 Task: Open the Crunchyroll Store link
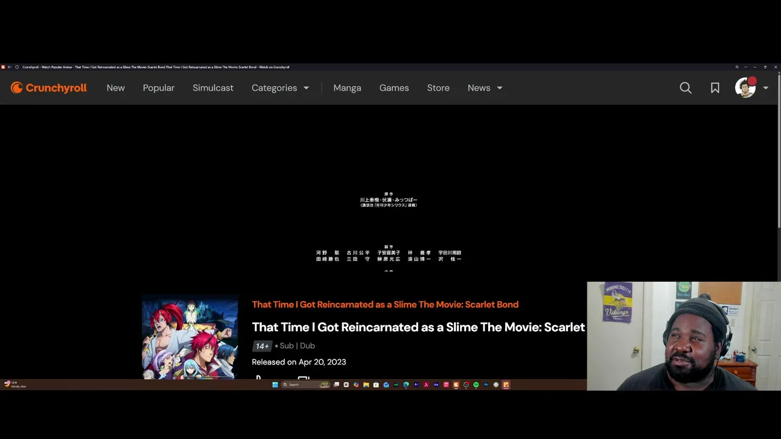[438, 88]
